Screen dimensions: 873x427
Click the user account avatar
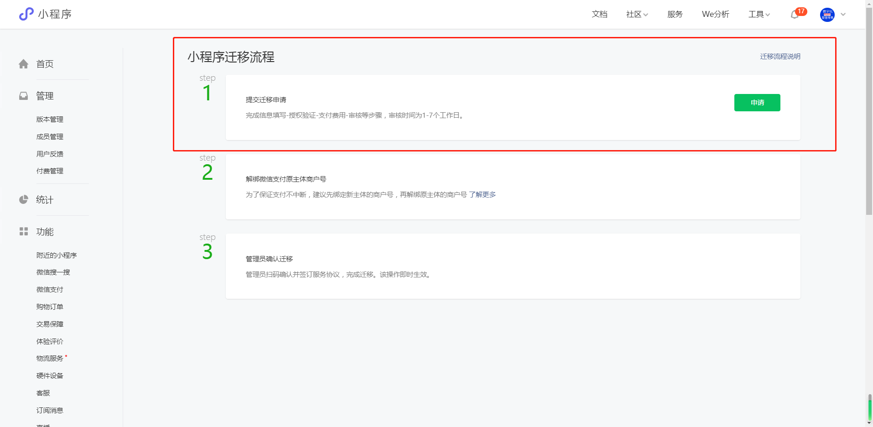pos(827,15)
